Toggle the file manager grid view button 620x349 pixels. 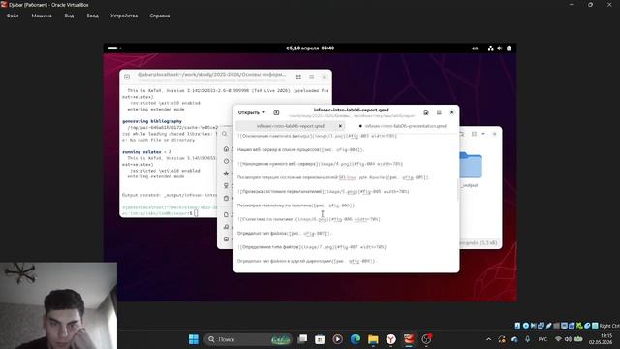coord(474,134)
